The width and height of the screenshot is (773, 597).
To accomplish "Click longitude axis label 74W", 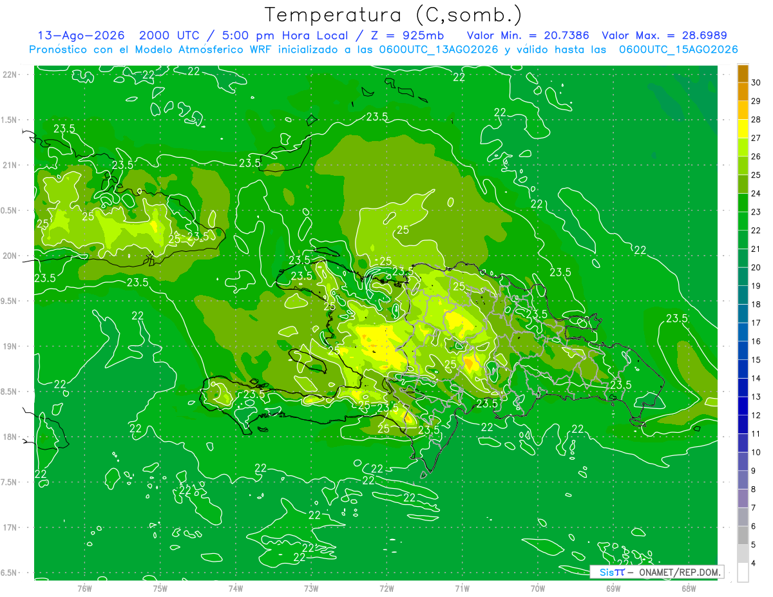I will 236,588.
